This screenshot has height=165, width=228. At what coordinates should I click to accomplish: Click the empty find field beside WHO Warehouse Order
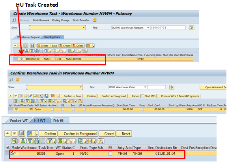pos(157,87)
